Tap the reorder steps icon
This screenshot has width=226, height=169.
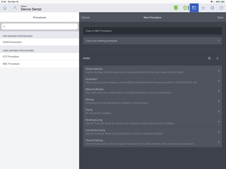pos(209,58)
